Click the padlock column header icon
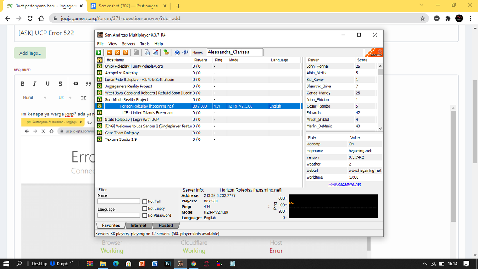 [100, 60]
